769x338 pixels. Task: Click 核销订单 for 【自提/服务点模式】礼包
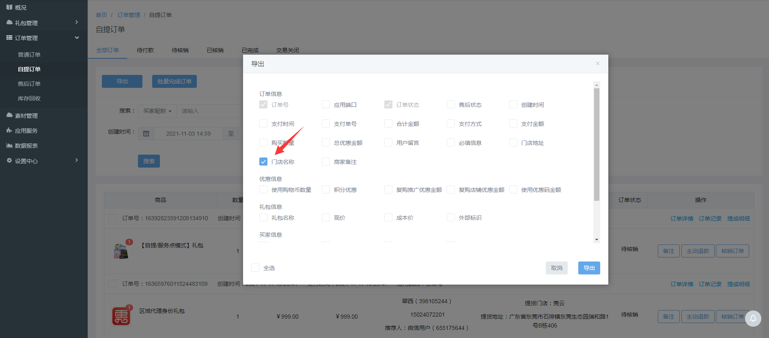click(x=732, y=251)
